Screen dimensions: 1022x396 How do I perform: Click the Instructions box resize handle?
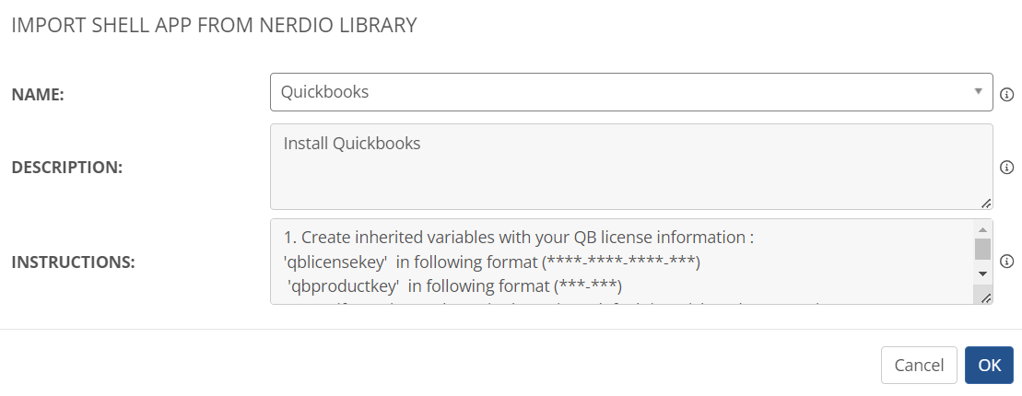tap(985, 297)
